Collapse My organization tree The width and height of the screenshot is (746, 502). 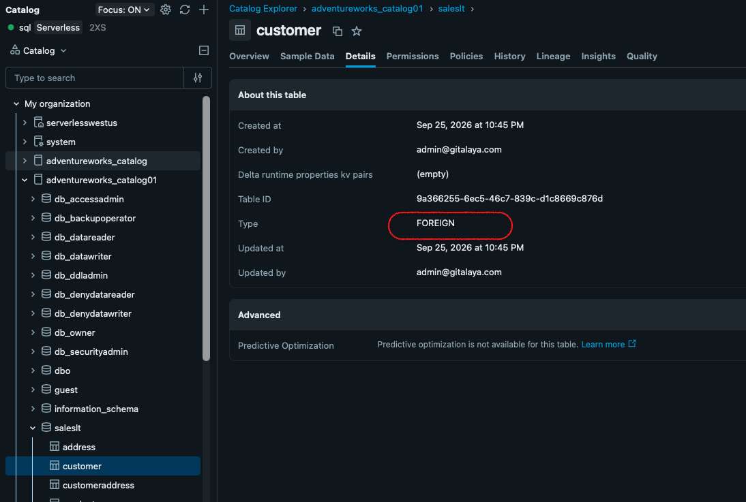[16, 104]
